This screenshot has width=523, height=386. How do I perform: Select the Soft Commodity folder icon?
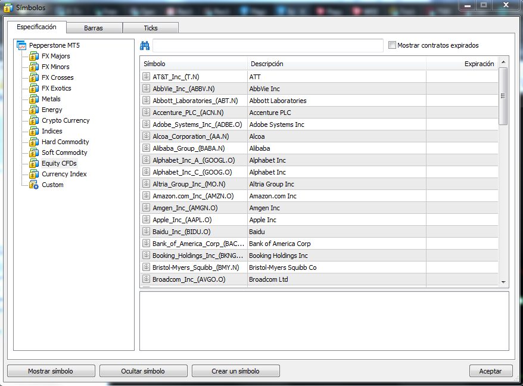coord(34,152)
